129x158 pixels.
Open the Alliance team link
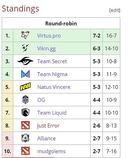(46, 139)
